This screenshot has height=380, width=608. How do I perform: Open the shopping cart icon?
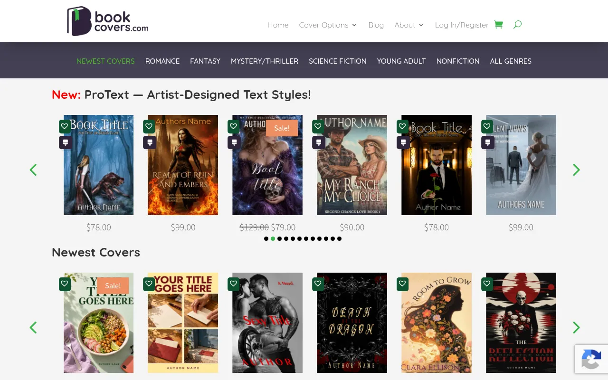point(498,25)
